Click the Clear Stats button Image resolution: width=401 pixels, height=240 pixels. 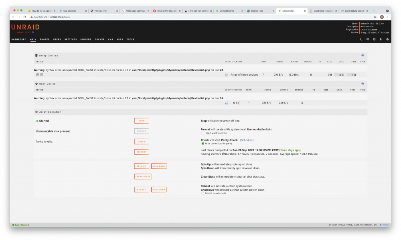(x=143, y=176)
